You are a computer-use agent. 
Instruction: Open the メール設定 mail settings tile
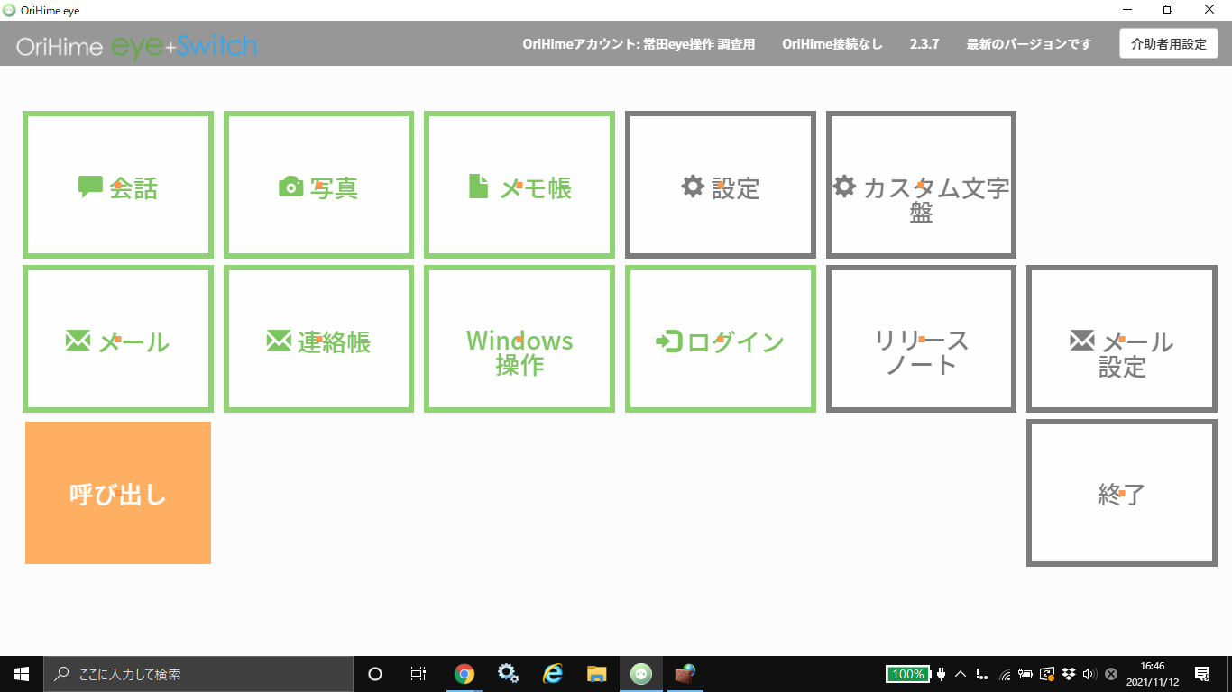[x=1122, y=340]
